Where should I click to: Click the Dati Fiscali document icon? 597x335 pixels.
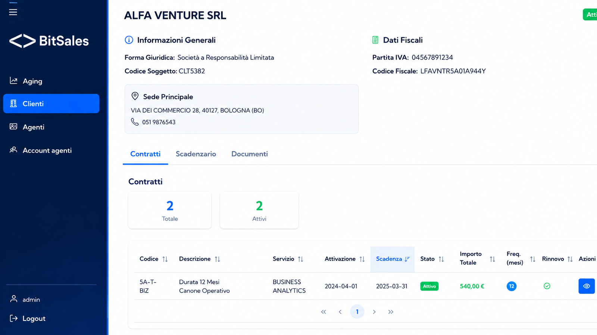point(375,40)
